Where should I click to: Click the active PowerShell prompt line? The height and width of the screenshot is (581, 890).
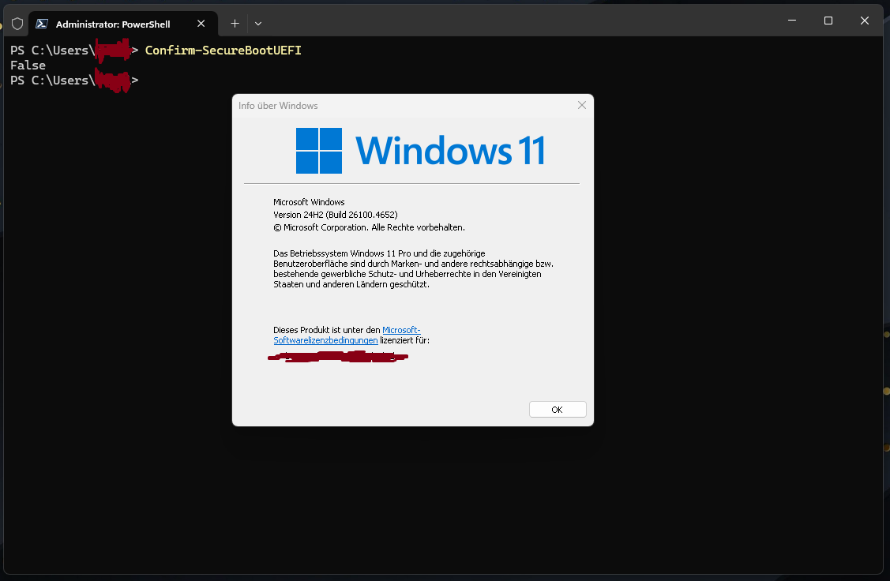[x=71, y=80]
